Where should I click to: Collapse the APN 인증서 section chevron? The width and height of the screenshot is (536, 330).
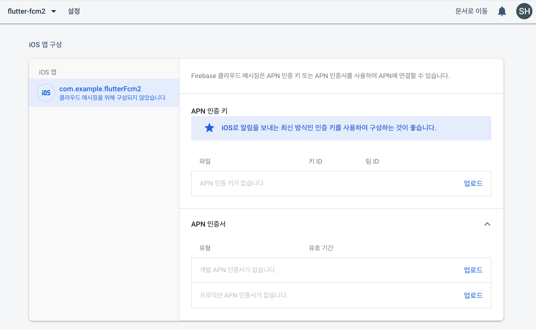tap(487, 224)
